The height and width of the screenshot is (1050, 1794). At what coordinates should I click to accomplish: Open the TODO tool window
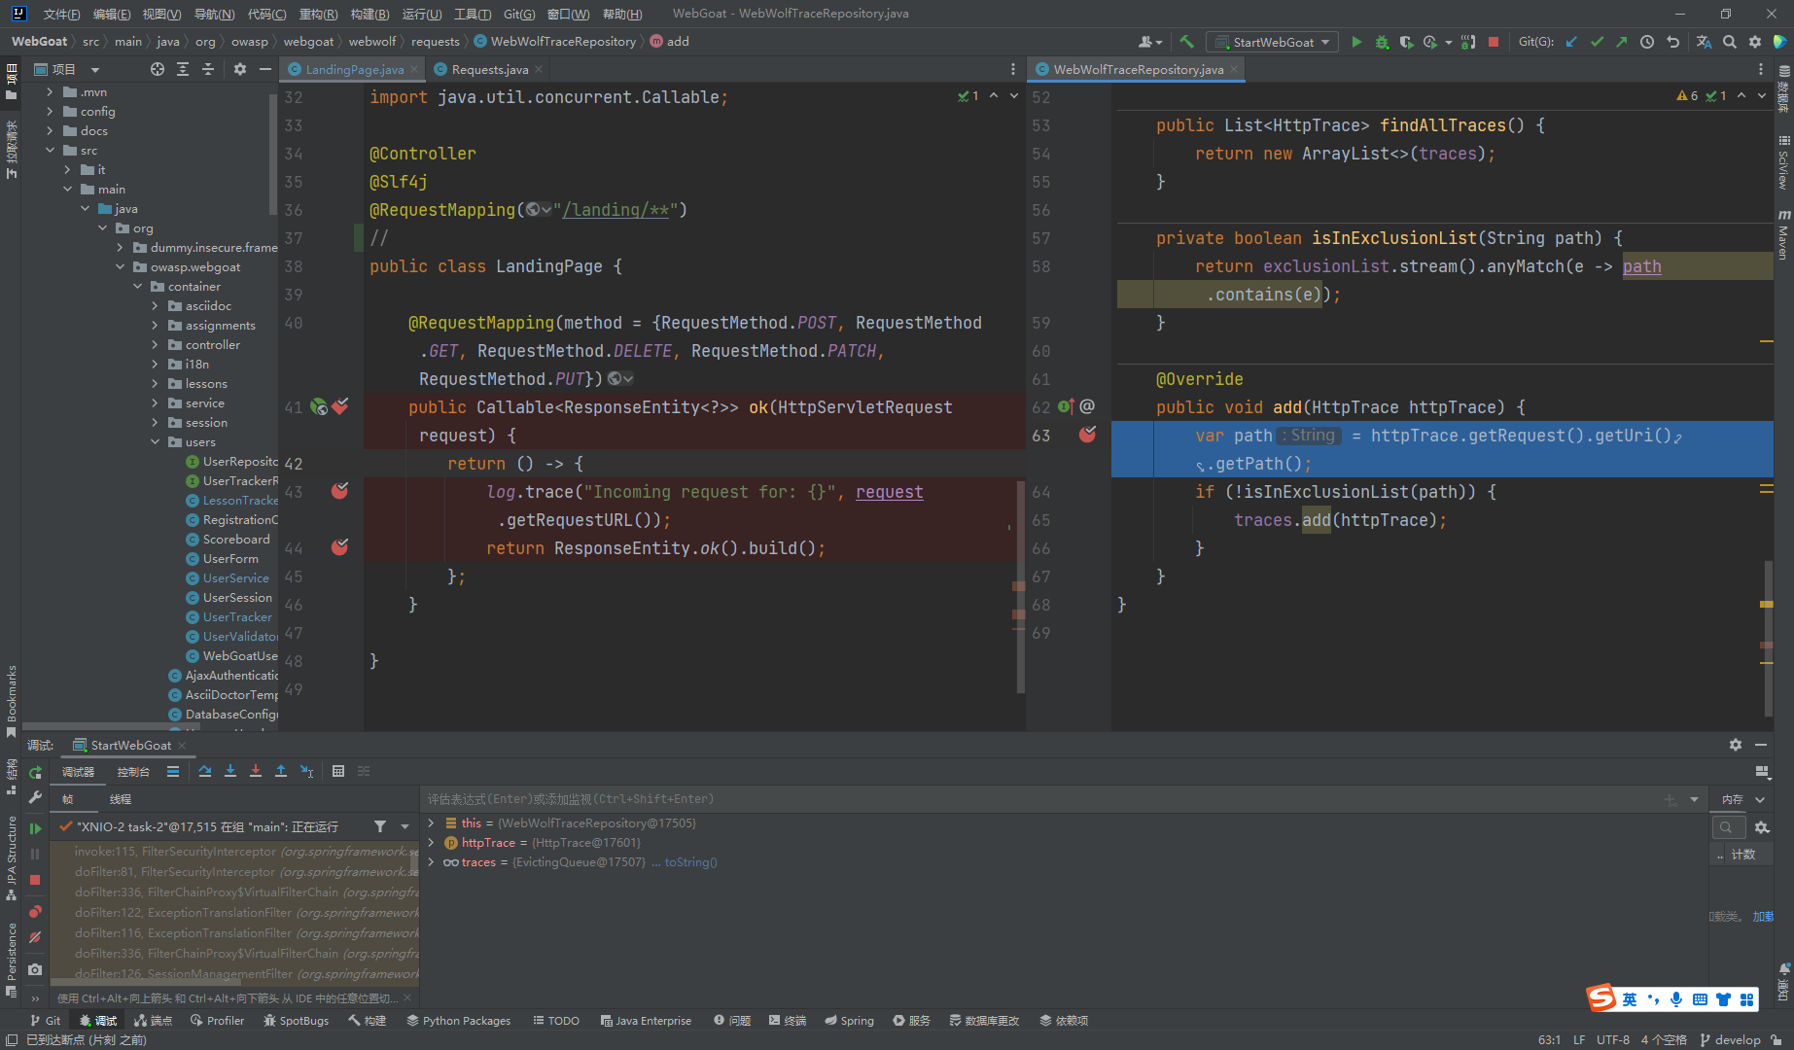tap(555, 1020)
